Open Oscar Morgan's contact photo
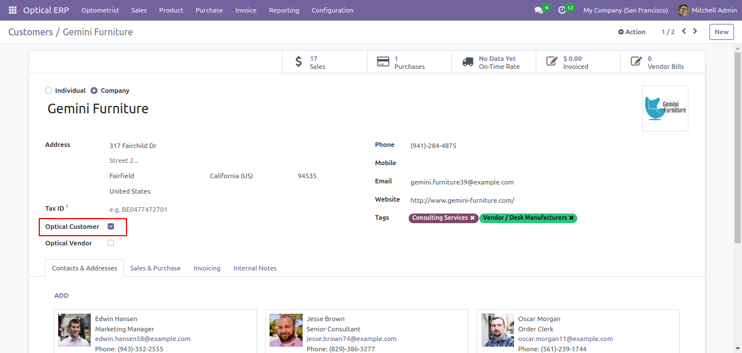Screen dimensions: 742x353 pyautogui.click(x=498, y=330)
